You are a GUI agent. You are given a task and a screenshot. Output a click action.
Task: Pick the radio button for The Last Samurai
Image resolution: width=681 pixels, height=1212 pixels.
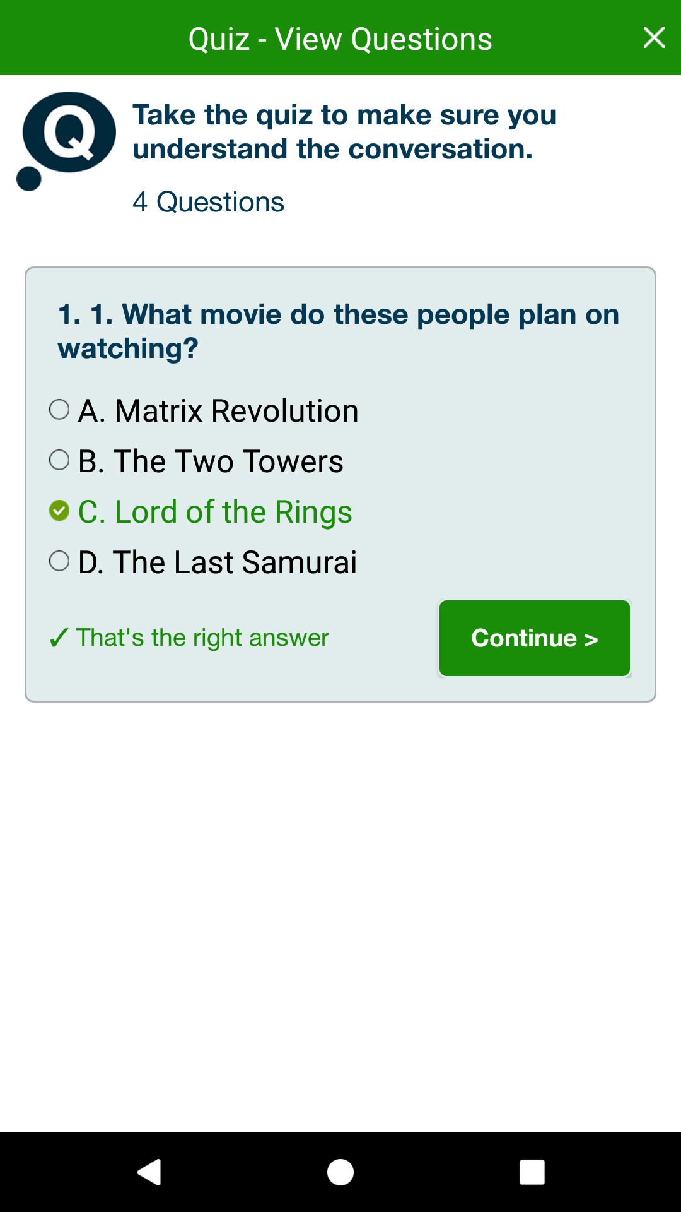[59, 561]
